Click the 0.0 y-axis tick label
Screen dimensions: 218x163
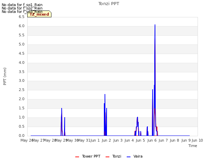pos(21,135)
